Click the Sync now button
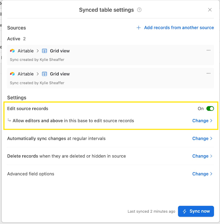 click(x=196, y=211)
